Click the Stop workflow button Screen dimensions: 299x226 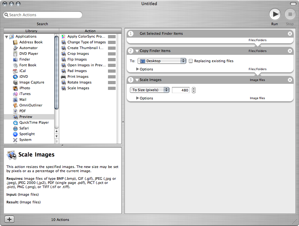pos(290,14)
